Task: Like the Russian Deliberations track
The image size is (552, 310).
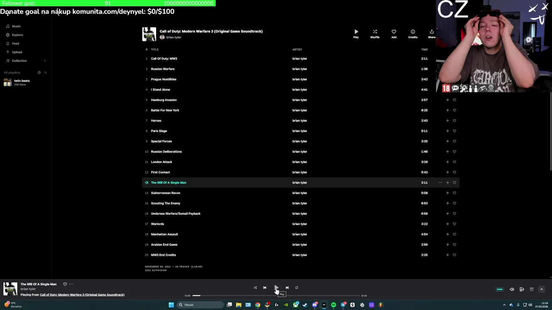Action: coord(454,152)
